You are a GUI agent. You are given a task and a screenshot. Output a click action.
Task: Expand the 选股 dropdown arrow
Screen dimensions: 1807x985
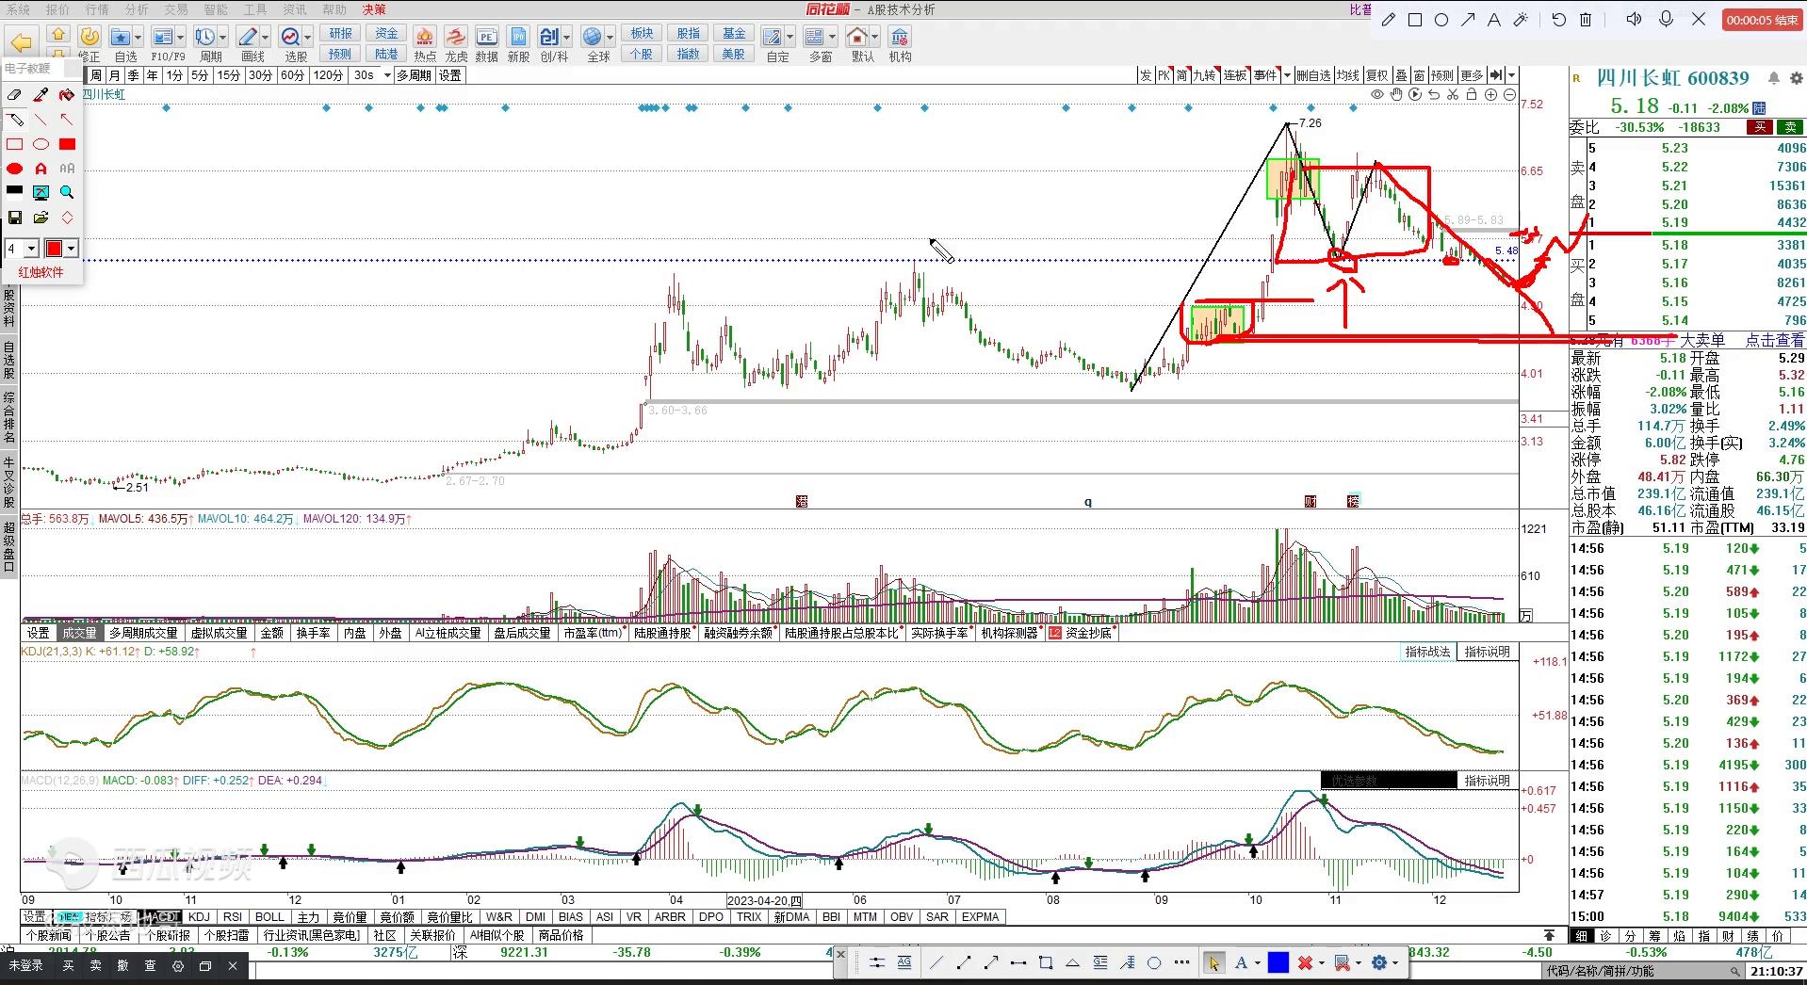click(308, 38)
